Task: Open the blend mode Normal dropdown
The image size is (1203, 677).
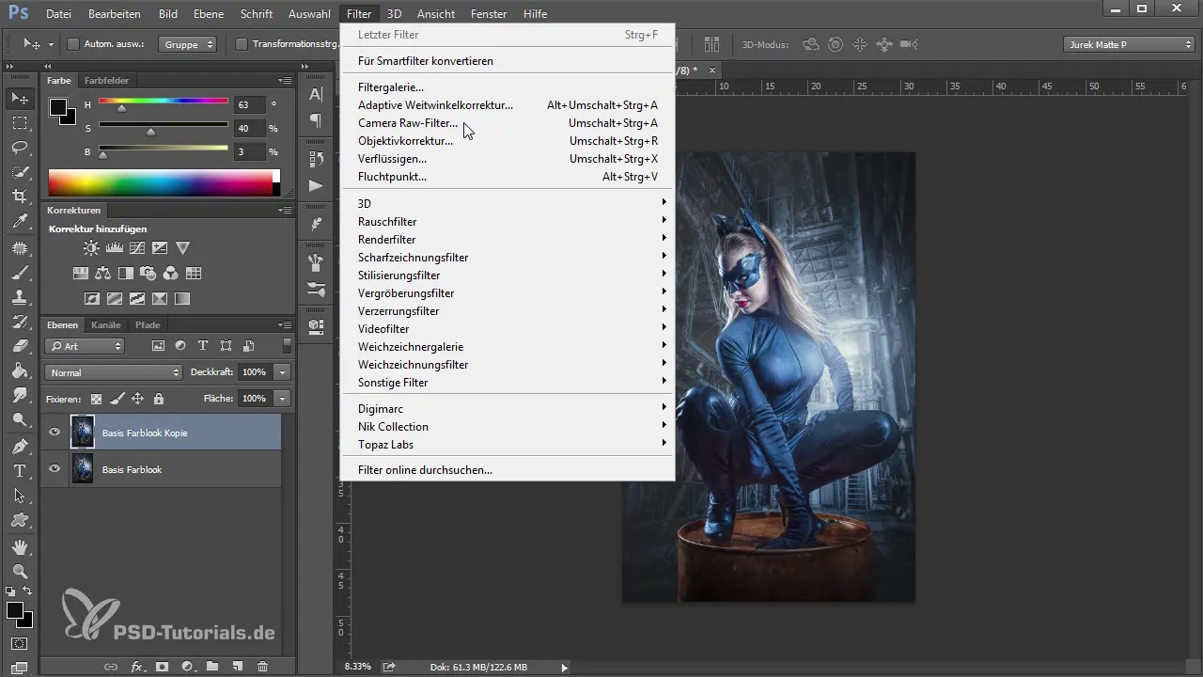Action: 113,372
